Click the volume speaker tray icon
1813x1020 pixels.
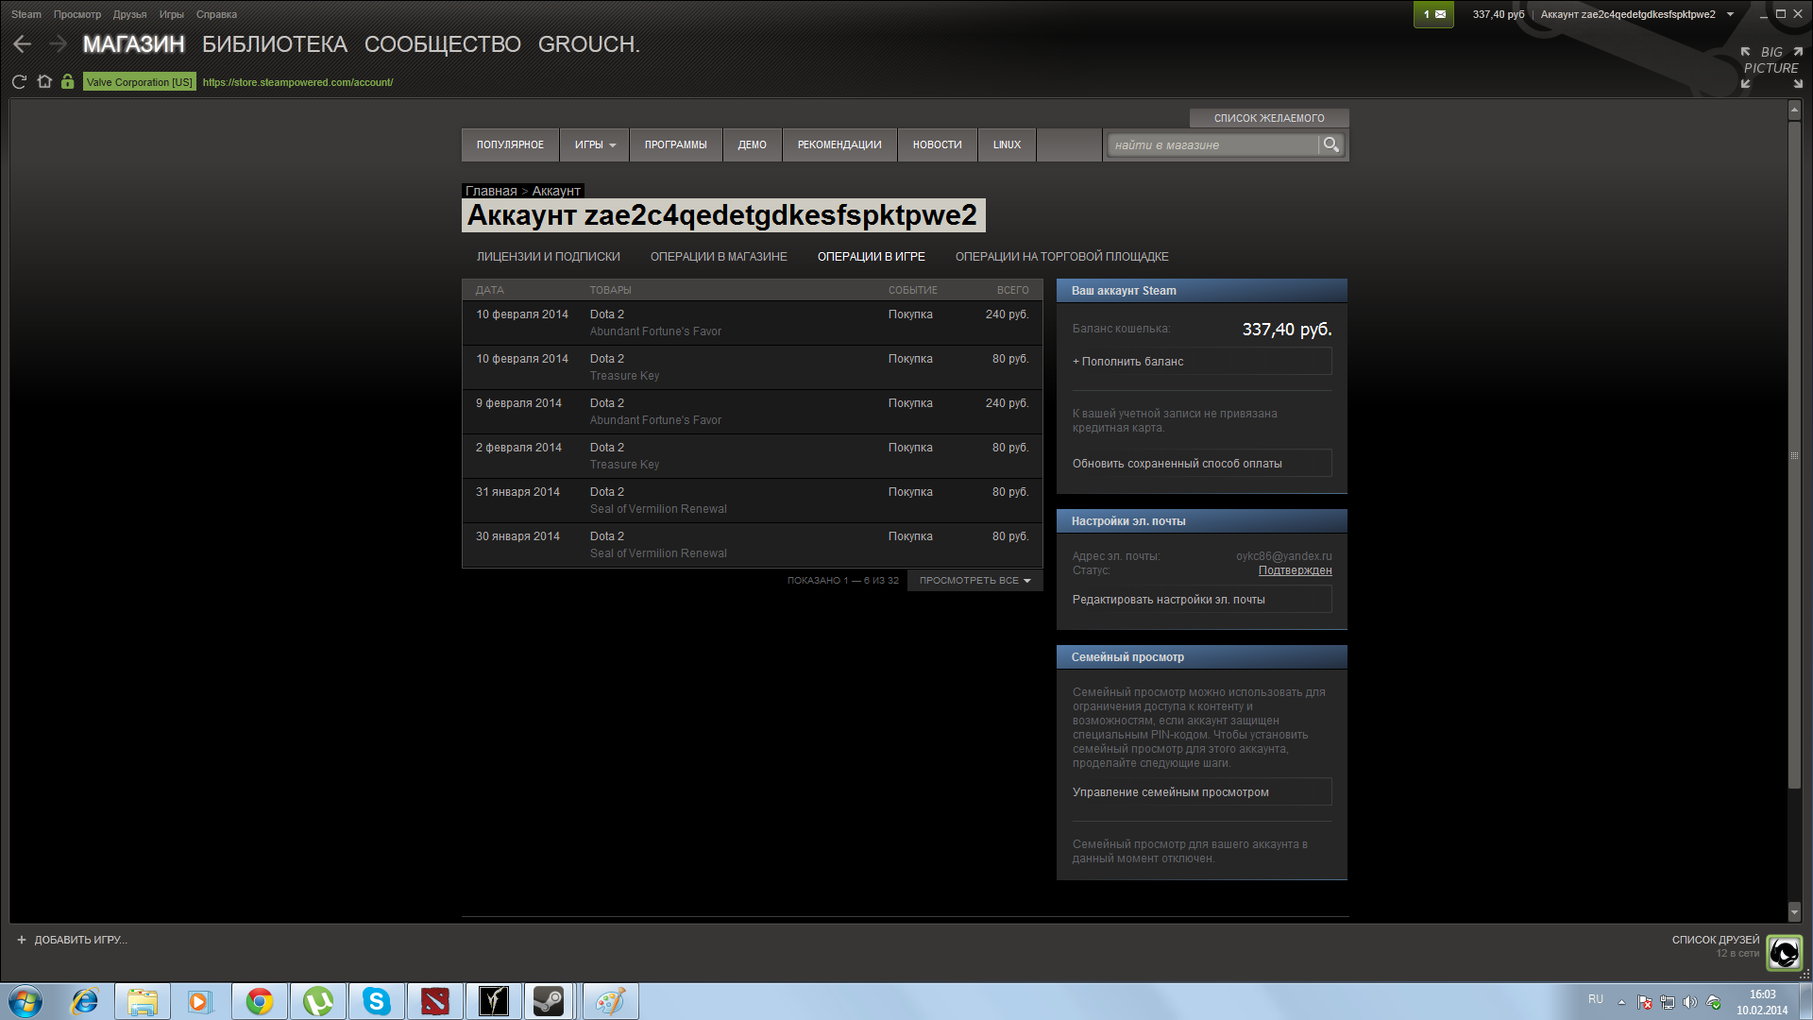(1690, 1002)
